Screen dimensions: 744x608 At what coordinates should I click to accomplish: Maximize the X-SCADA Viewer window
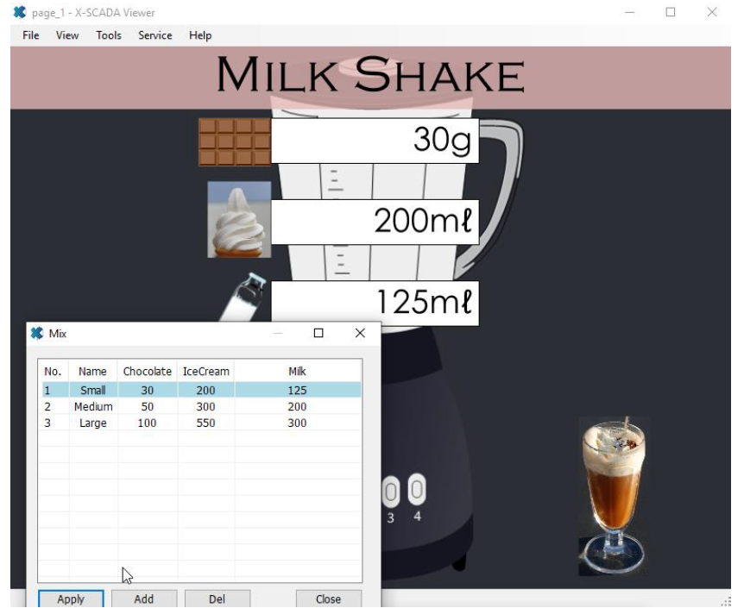(x=671, y=12)
